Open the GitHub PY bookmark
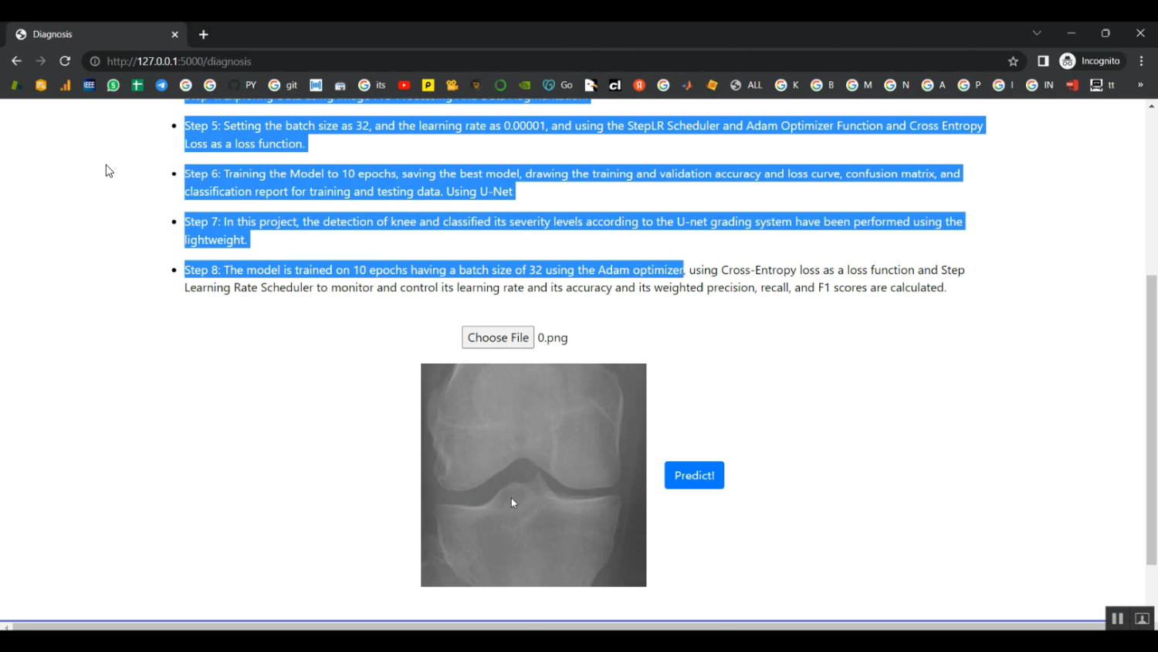Viewport: 1158px width, 652px height. click(x=242, y=85)
